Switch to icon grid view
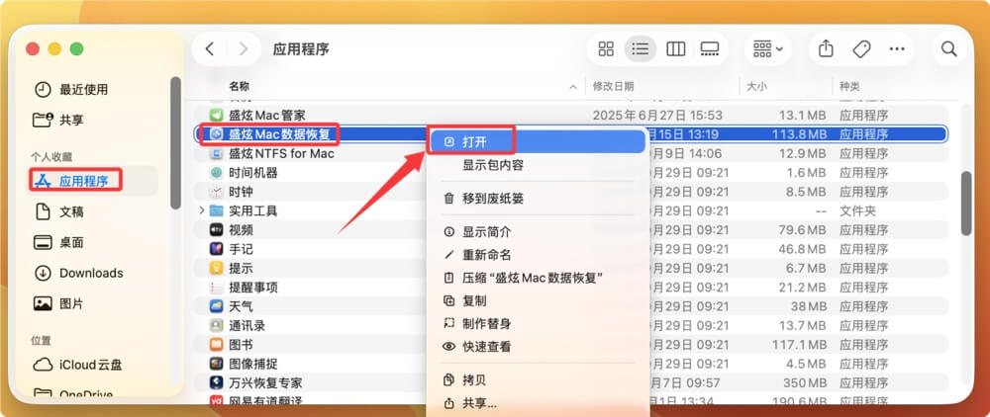The image size is (990, 417). tap(606, 49)
